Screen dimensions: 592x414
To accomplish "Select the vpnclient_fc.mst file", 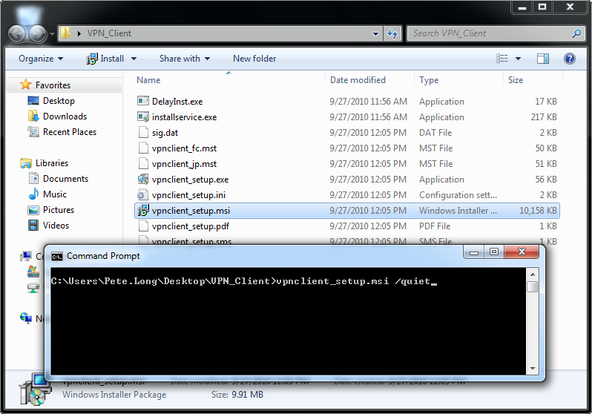I will click(x=184, y=148).
